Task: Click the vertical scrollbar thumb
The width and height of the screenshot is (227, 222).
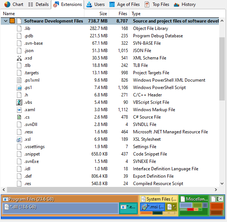Action: click(x=222, y=69)
